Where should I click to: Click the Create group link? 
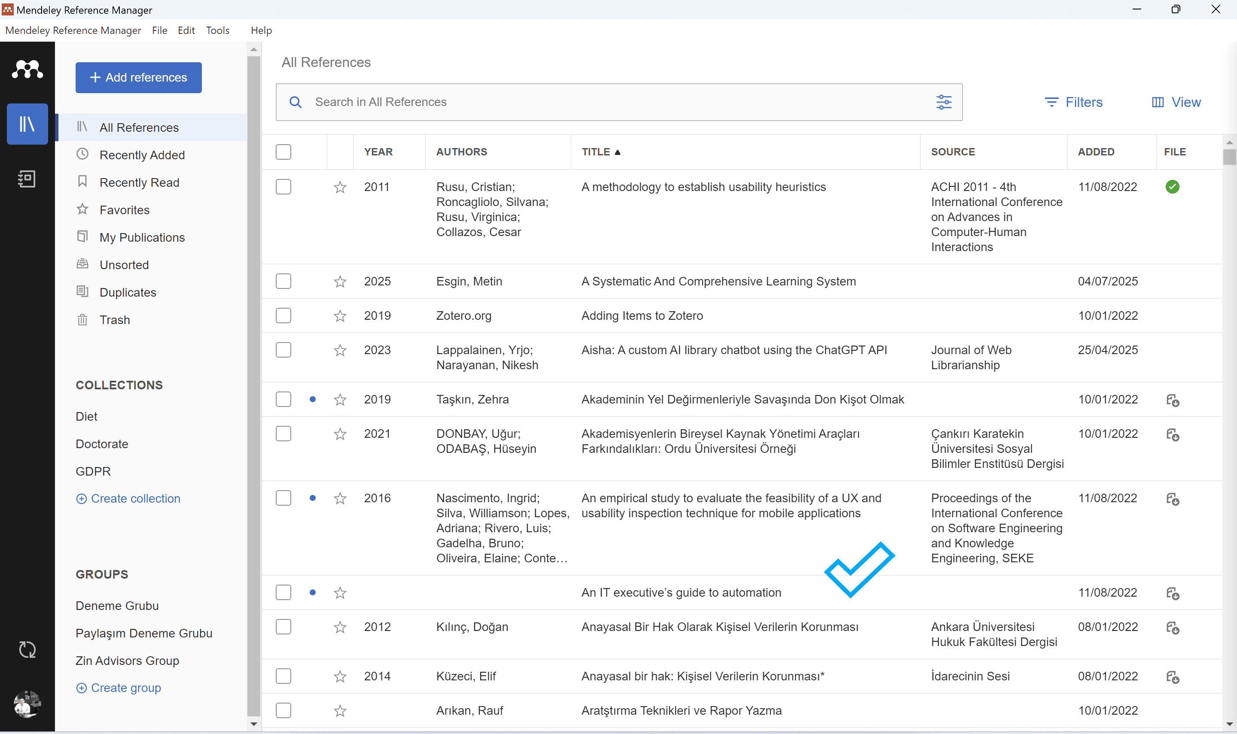tap(119, 688)
